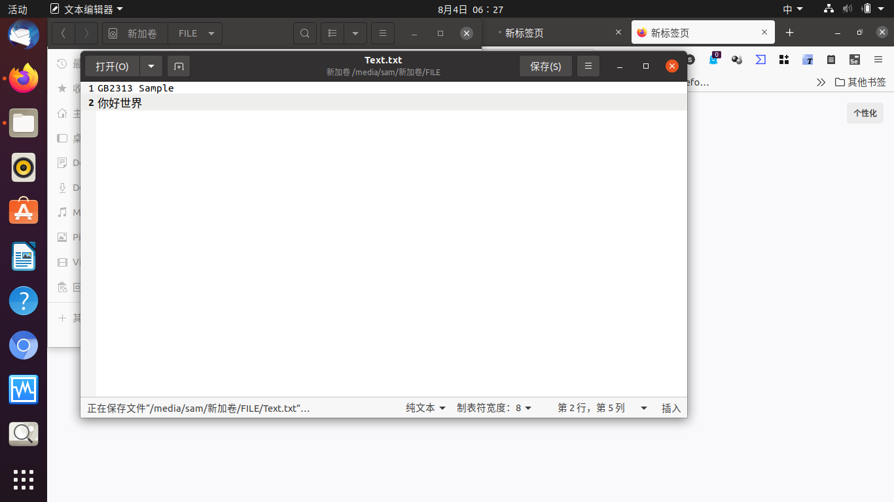894x502 pixels.
Task: Launch Ubuntu Software from the dock
Action: 24,211
